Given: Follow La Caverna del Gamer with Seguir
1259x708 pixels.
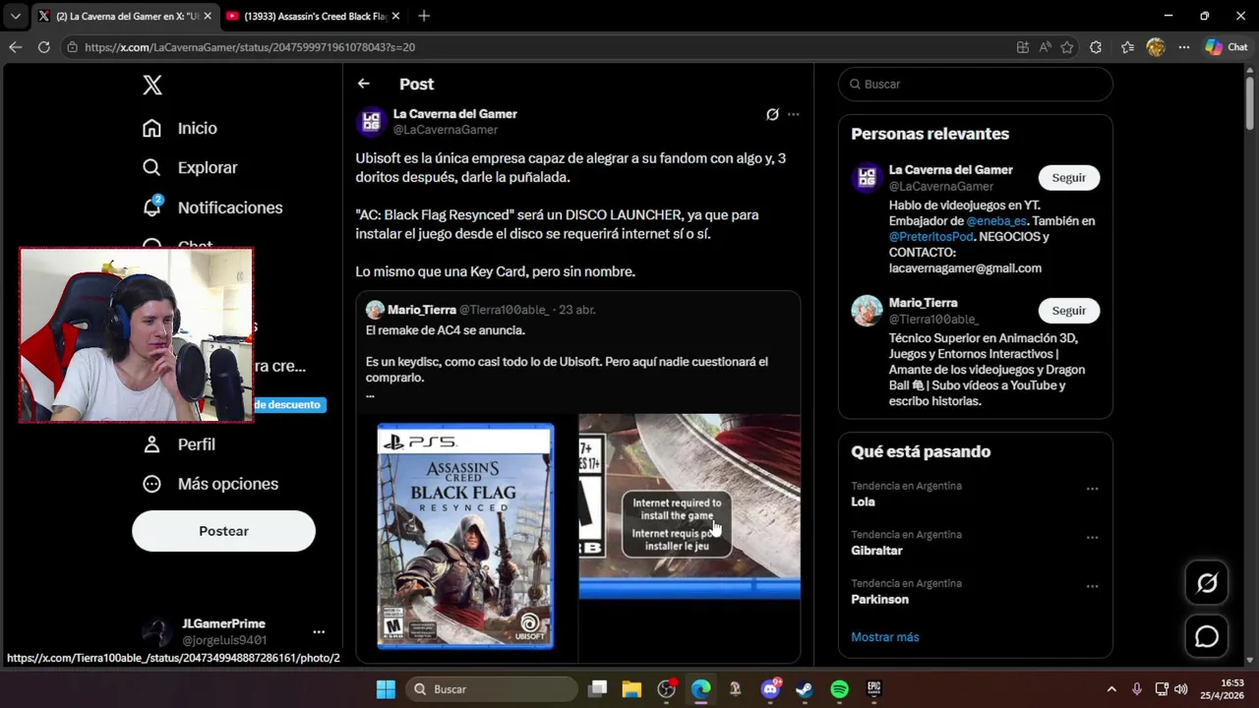Looking at the screenshot, I should click(x=1068, y=178).
